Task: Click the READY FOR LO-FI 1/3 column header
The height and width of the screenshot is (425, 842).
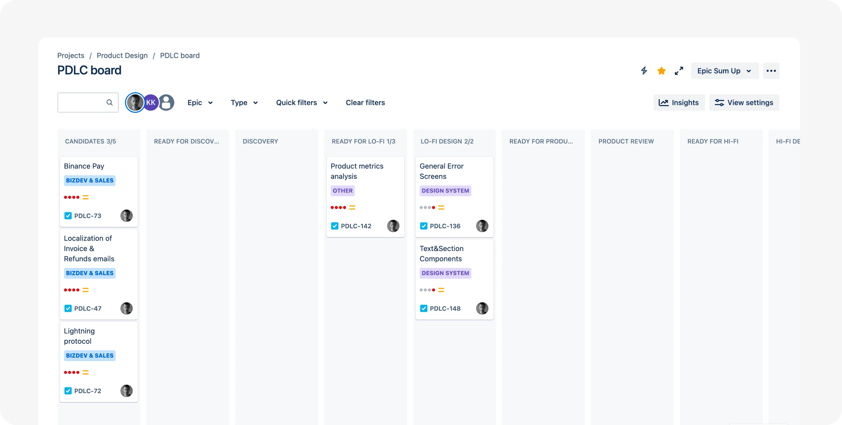Action: (x=363, y=141)
